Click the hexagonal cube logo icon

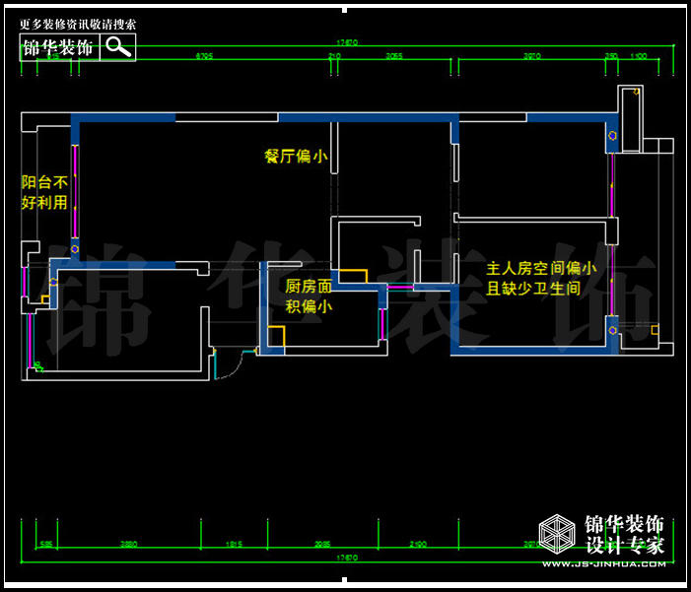[558, 535]
